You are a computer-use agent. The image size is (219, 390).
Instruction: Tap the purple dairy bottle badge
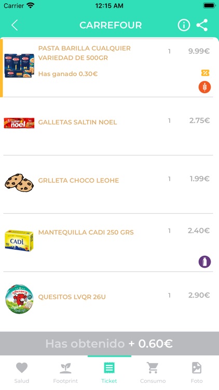click(x=204, y=262)
